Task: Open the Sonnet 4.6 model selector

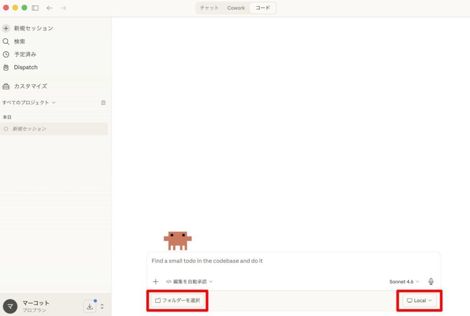Action: (x=404, y=282)
